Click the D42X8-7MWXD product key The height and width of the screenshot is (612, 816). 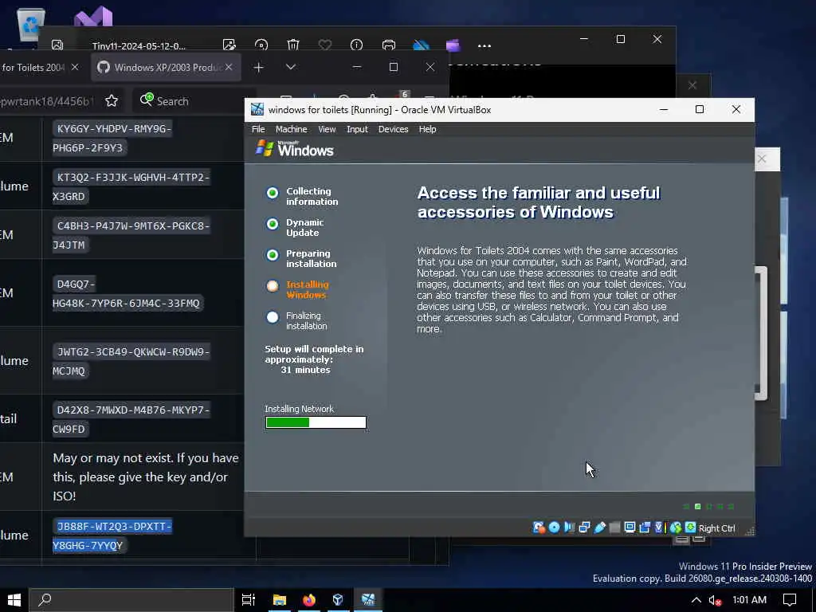(131, 419)
